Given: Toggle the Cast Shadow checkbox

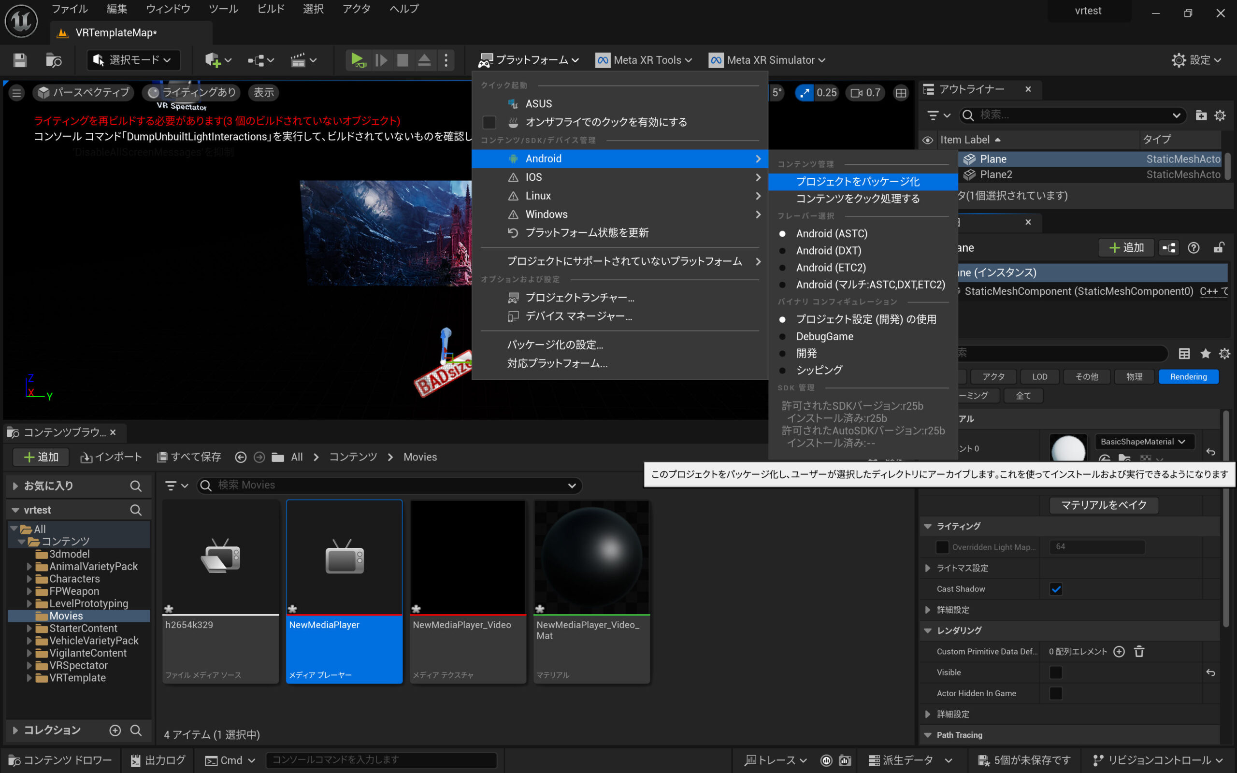Looking at the screenshot, I should (x=1056, y=589).
